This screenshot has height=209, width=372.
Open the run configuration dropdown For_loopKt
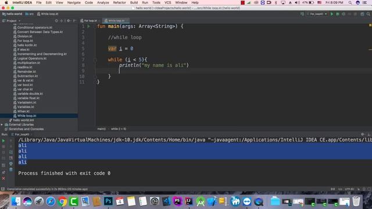click(x=317, y=14)
